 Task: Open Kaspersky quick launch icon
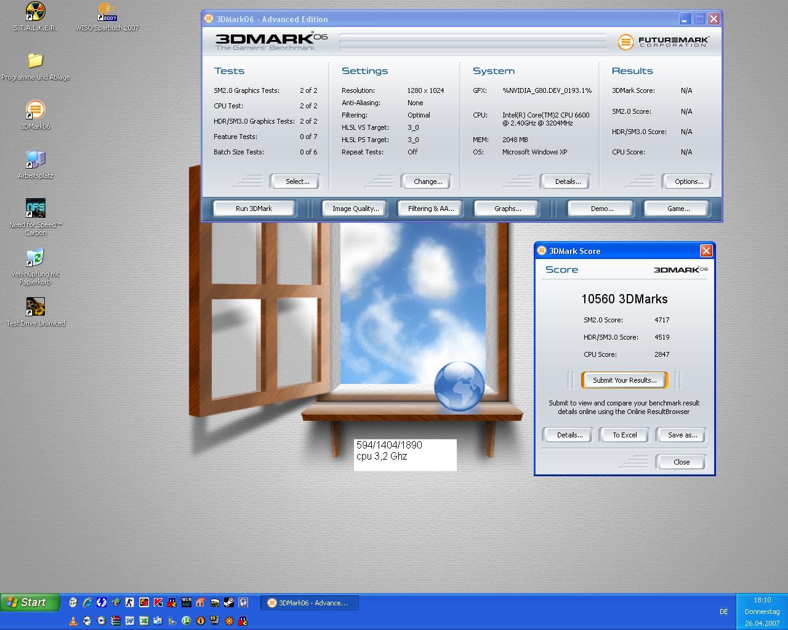tap(158, 602)
